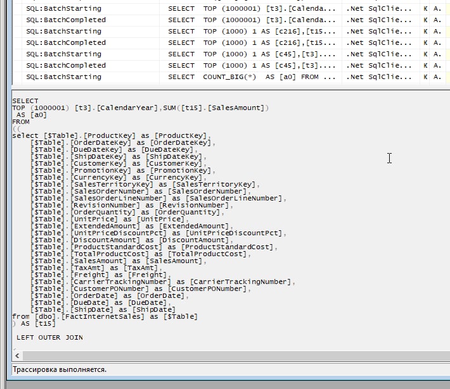Click the '[CustomerKey] as [CustomerKey]' line
The height and width of the screenshot is (389, 450).
119,164
